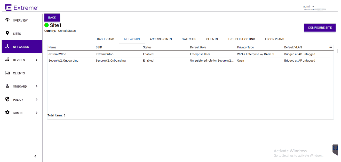Screen dimensions: 341x162
Task: Sort by the Name column header
Action: [x=52, y=47]
